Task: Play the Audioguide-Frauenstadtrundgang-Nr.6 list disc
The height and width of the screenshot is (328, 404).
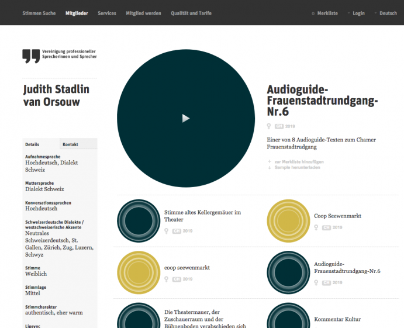Action: 288,273
